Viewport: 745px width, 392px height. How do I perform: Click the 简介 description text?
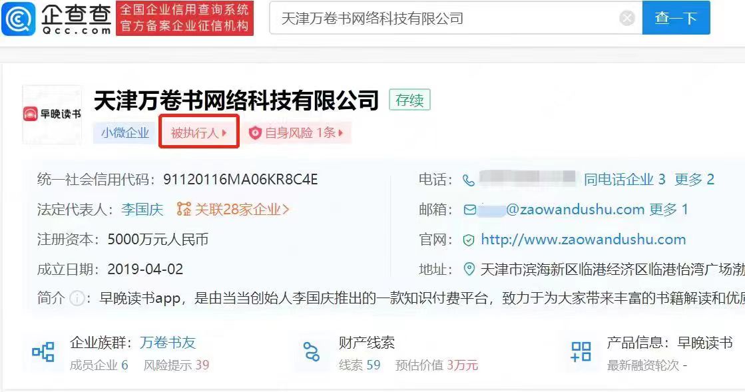pos(422,298)
